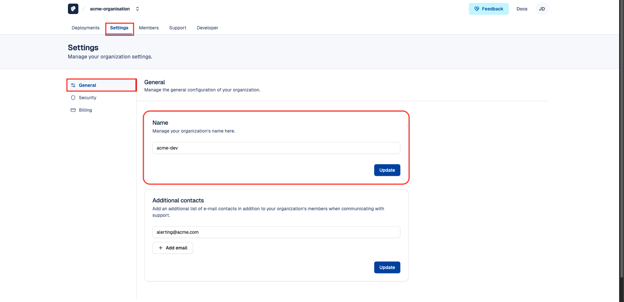Image resolution: width=624 pixels, height=302 pixels.
Task: Open the acme-organisation switcher chevron
Action: pyautogui.click(x=137, y=9)
